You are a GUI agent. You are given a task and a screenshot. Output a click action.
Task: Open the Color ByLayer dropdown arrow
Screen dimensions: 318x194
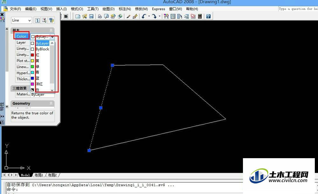point(52,37)
